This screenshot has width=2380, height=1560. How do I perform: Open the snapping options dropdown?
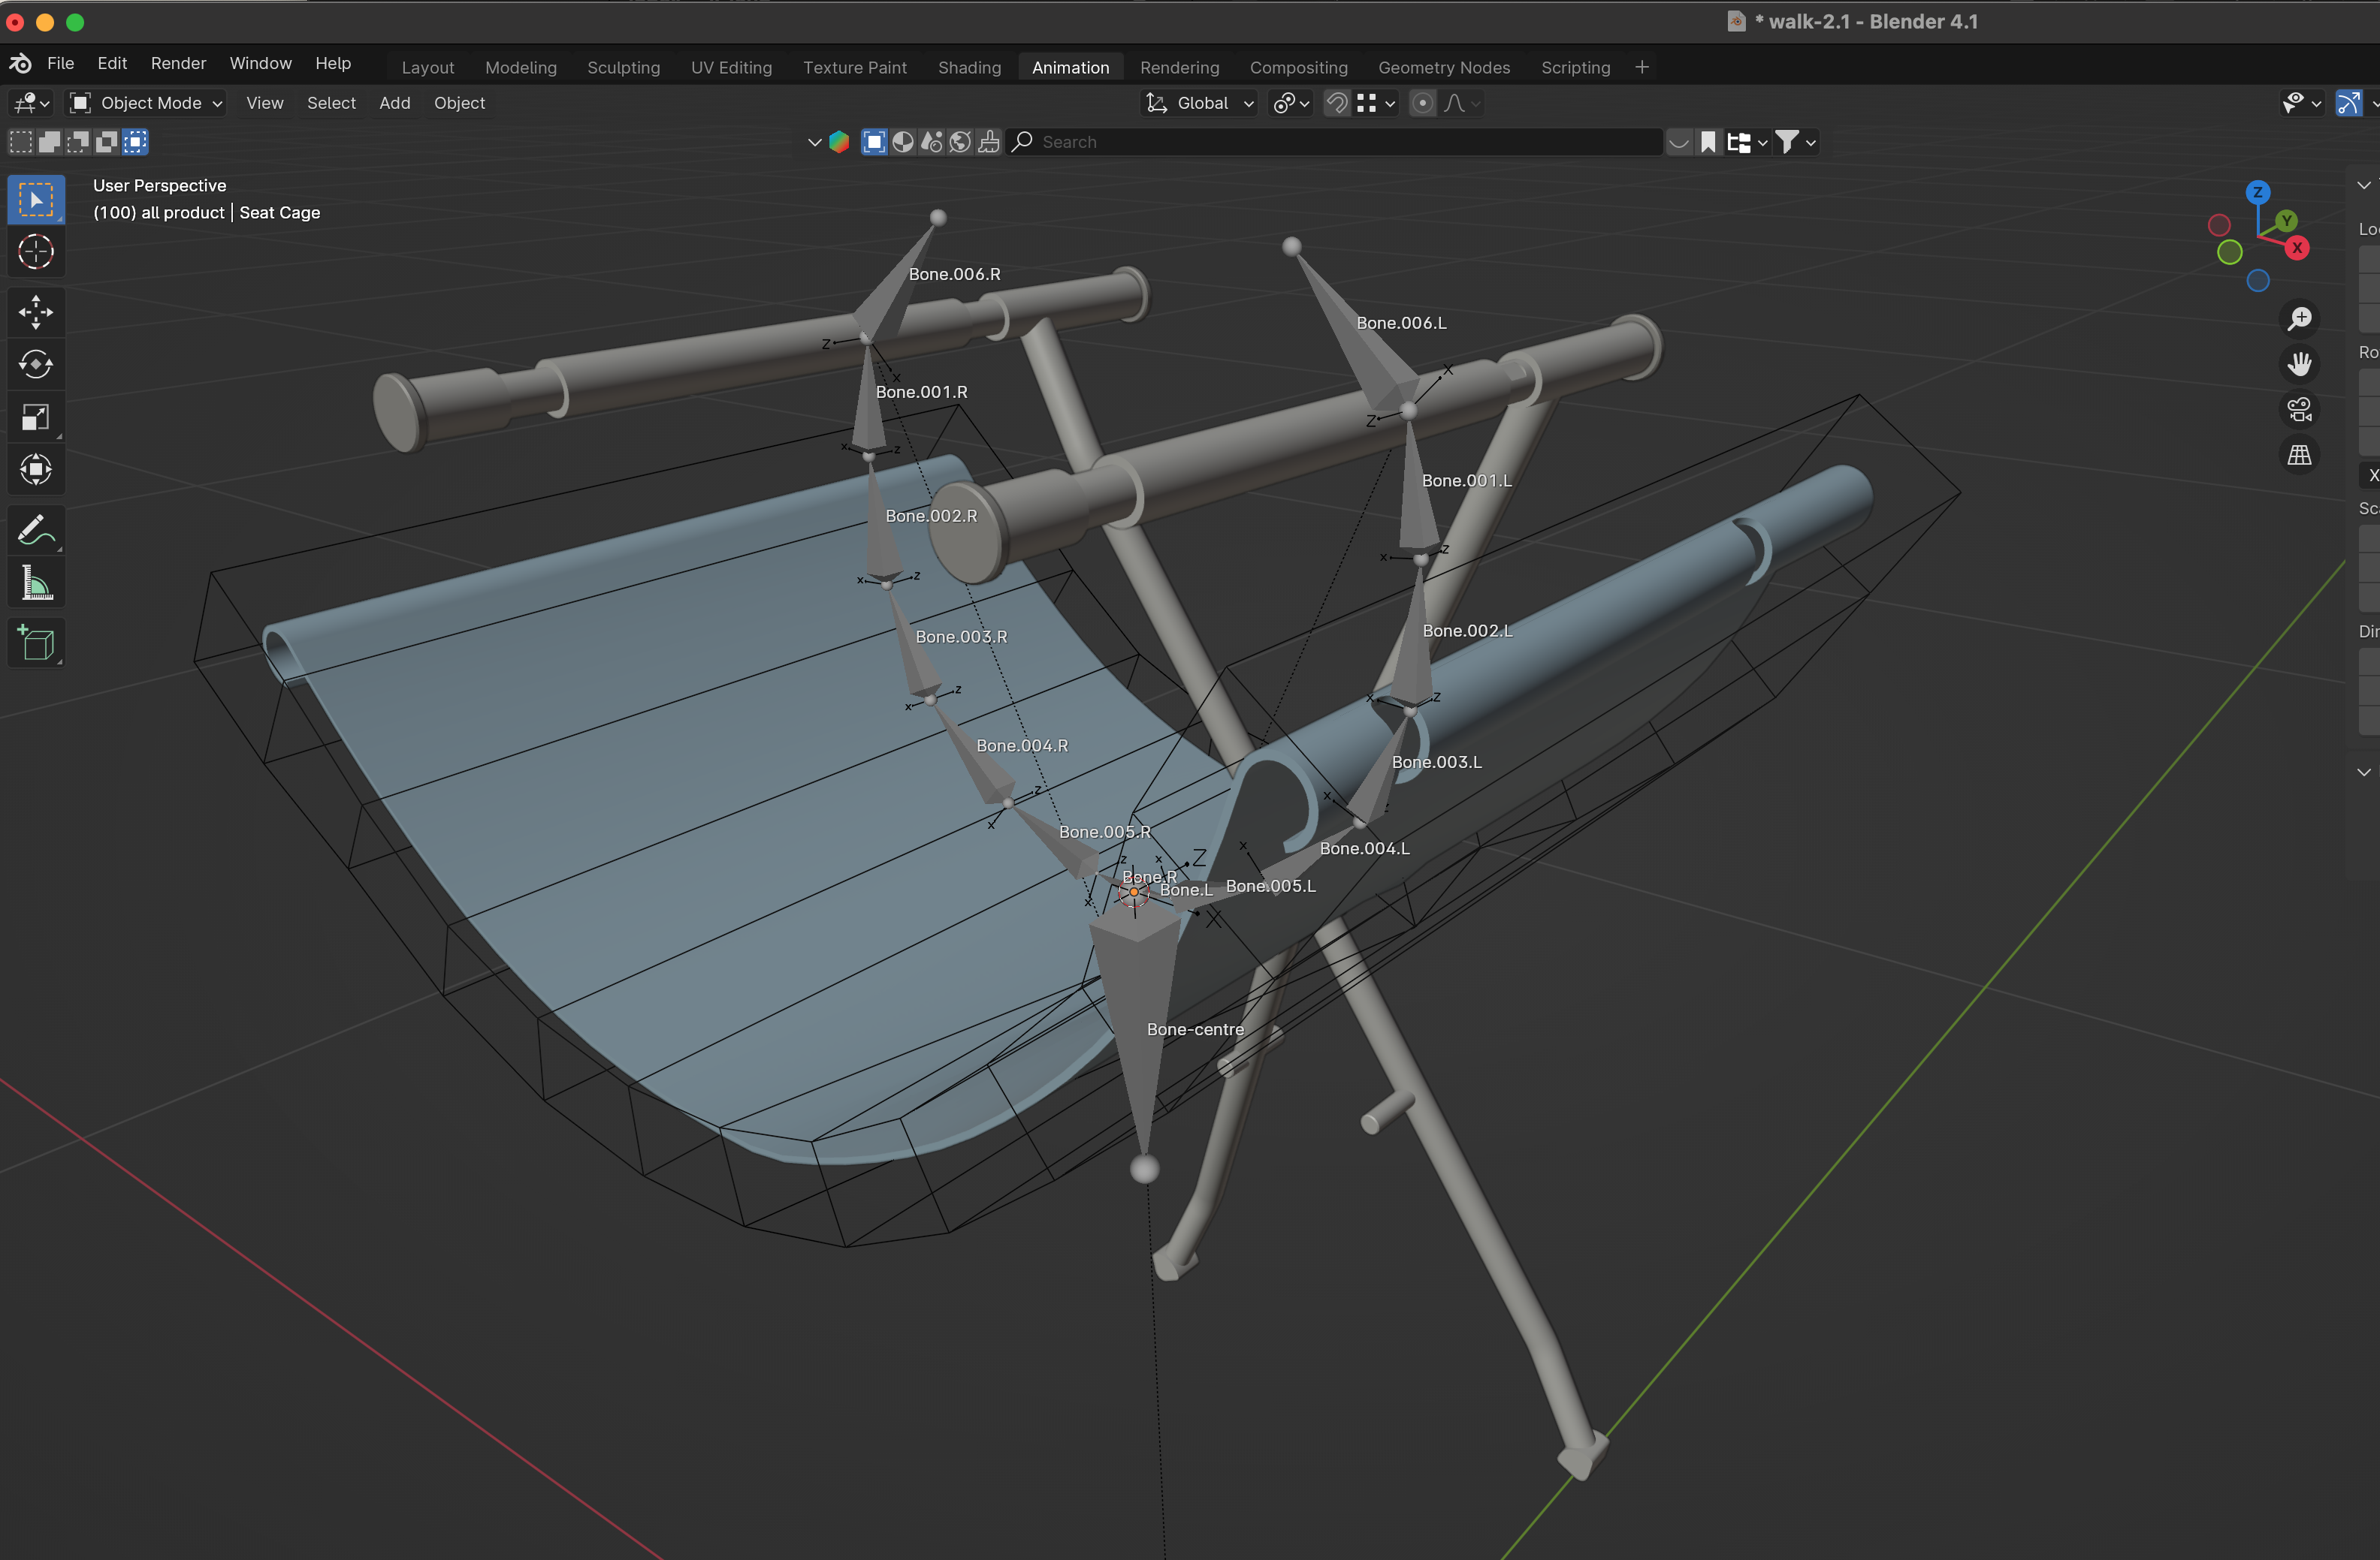(x=1375, y=103)
